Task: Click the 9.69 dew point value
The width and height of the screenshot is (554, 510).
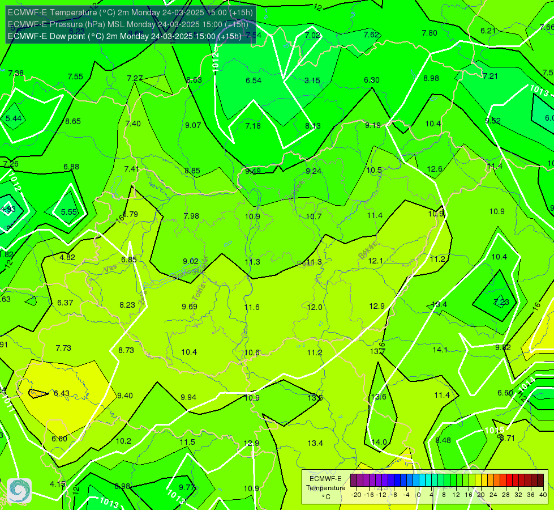Action: tap(190, 307)
